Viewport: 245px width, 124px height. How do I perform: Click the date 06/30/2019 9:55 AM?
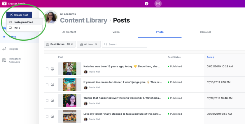tap(219, 114)
